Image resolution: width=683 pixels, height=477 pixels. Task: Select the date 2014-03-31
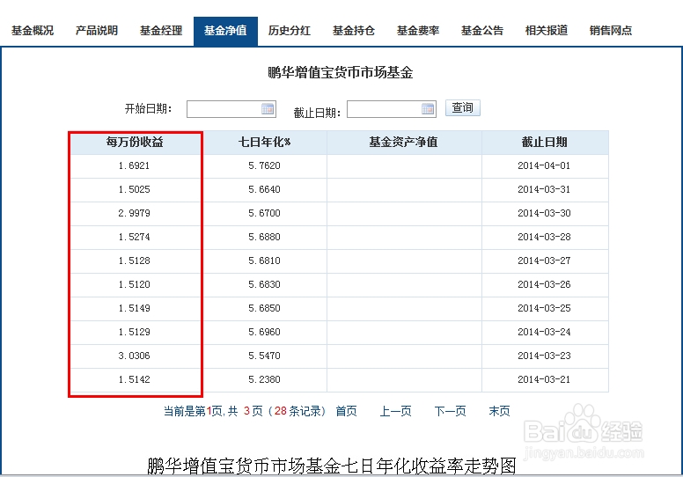(544, 189)
